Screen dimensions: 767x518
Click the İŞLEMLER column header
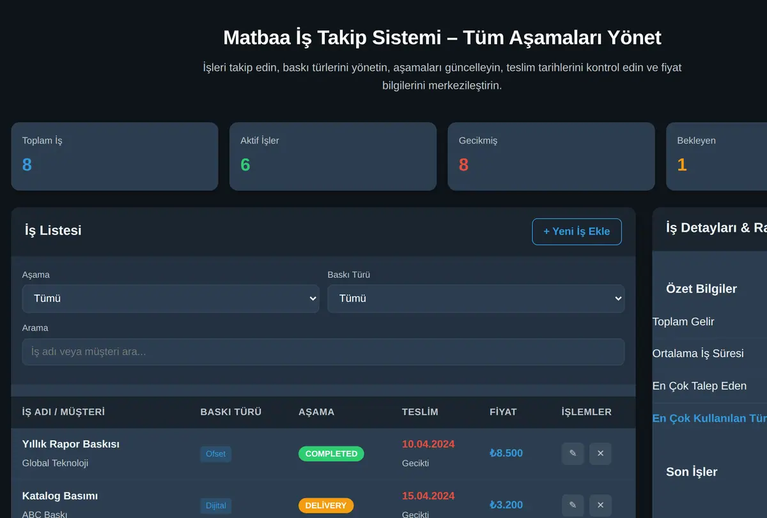tap(586, 412)
